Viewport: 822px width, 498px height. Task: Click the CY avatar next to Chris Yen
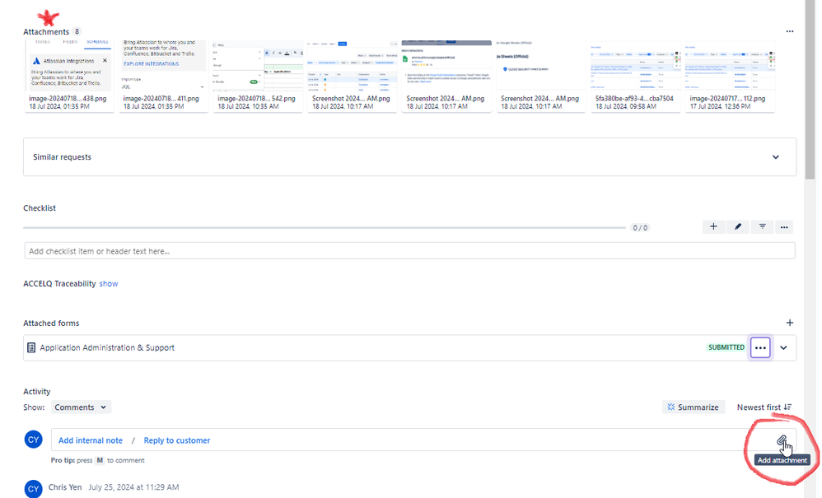(x=34, y=489)
